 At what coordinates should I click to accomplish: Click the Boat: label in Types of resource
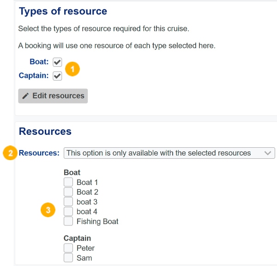point(39,62)
